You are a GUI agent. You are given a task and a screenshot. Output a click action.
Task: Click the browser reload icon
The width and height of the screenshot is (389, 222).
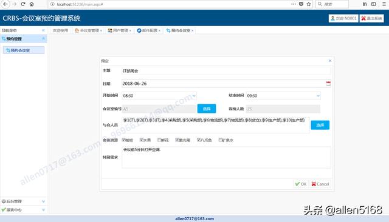[x=23, y=4]
